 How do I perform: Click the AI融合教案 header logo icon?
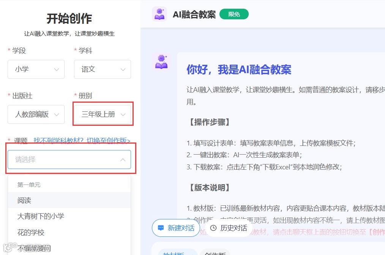(159, 14)
